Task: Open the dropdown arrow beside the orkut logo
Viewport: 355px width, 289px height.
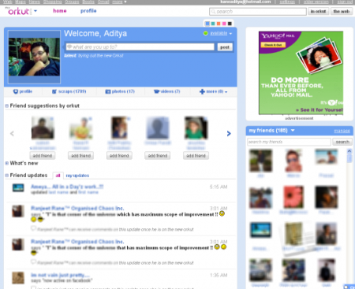Action: 35,11
